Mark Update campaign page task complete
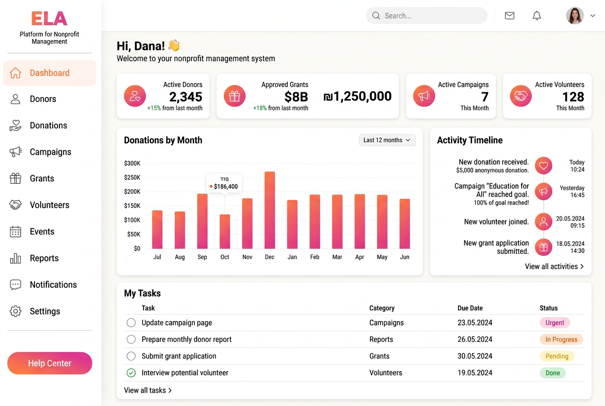The height and width of the screenshot is (406, 605). (x=131, y=323)
